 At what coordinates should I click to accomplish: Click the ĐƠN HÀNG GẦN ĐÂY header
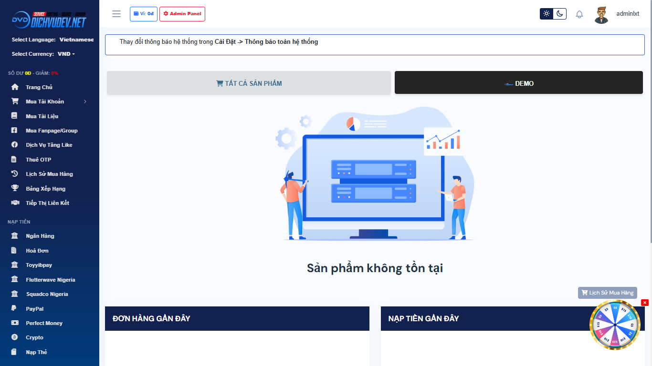(x=237, y=318)
